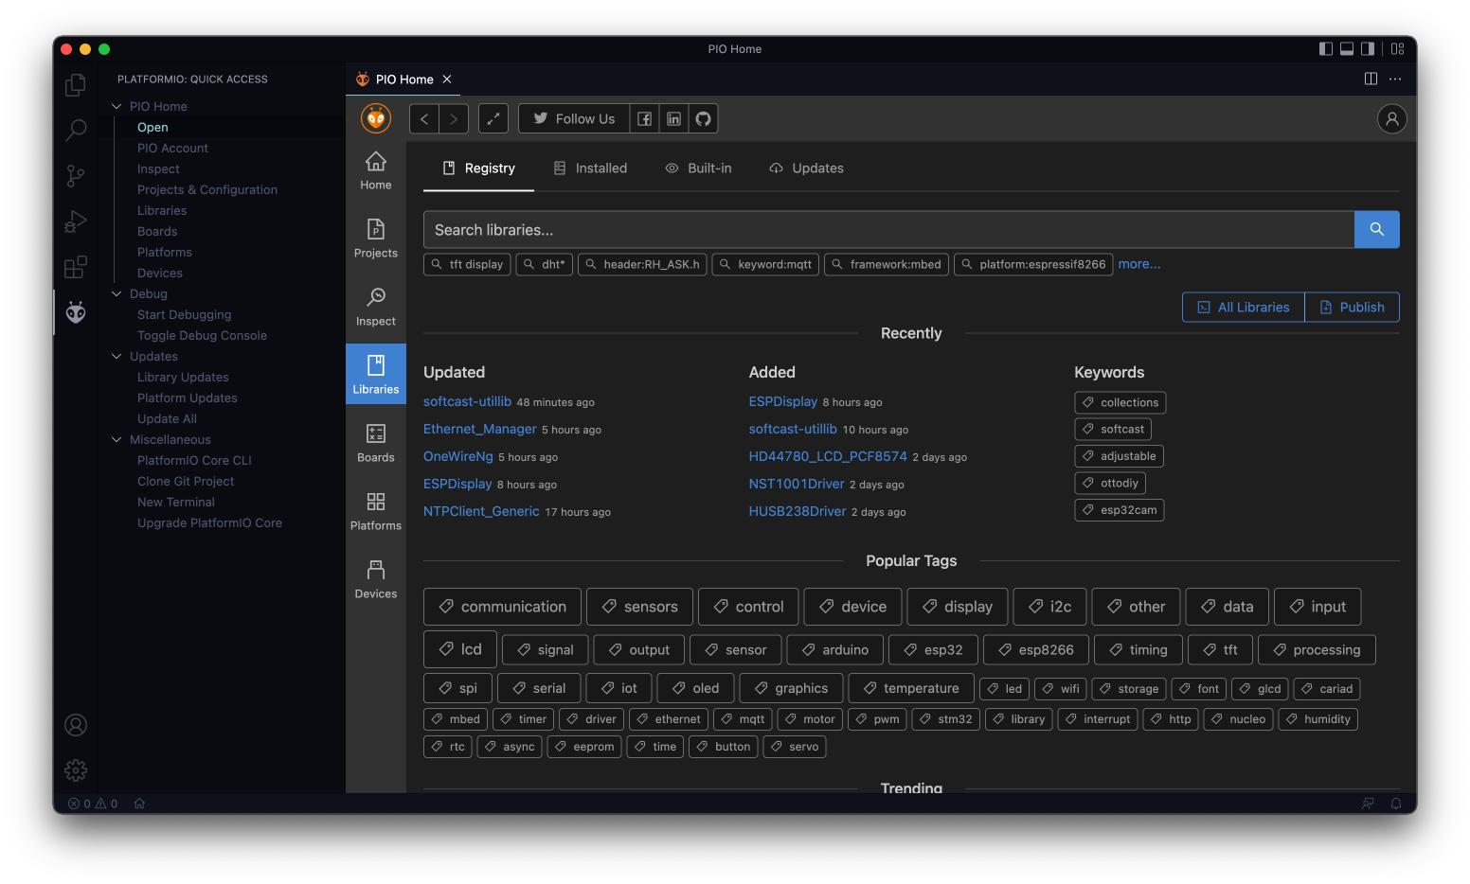Click the communication popular tag
Image resolution: width=1470 pixels, height=884 pixels.
pos(502,607)
